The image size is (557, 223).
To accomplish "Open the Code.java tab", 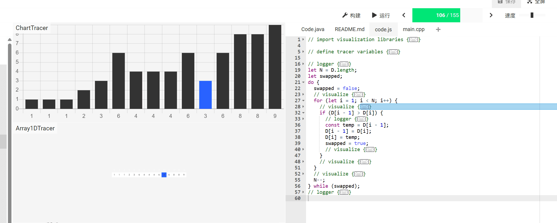I will 313,29.
